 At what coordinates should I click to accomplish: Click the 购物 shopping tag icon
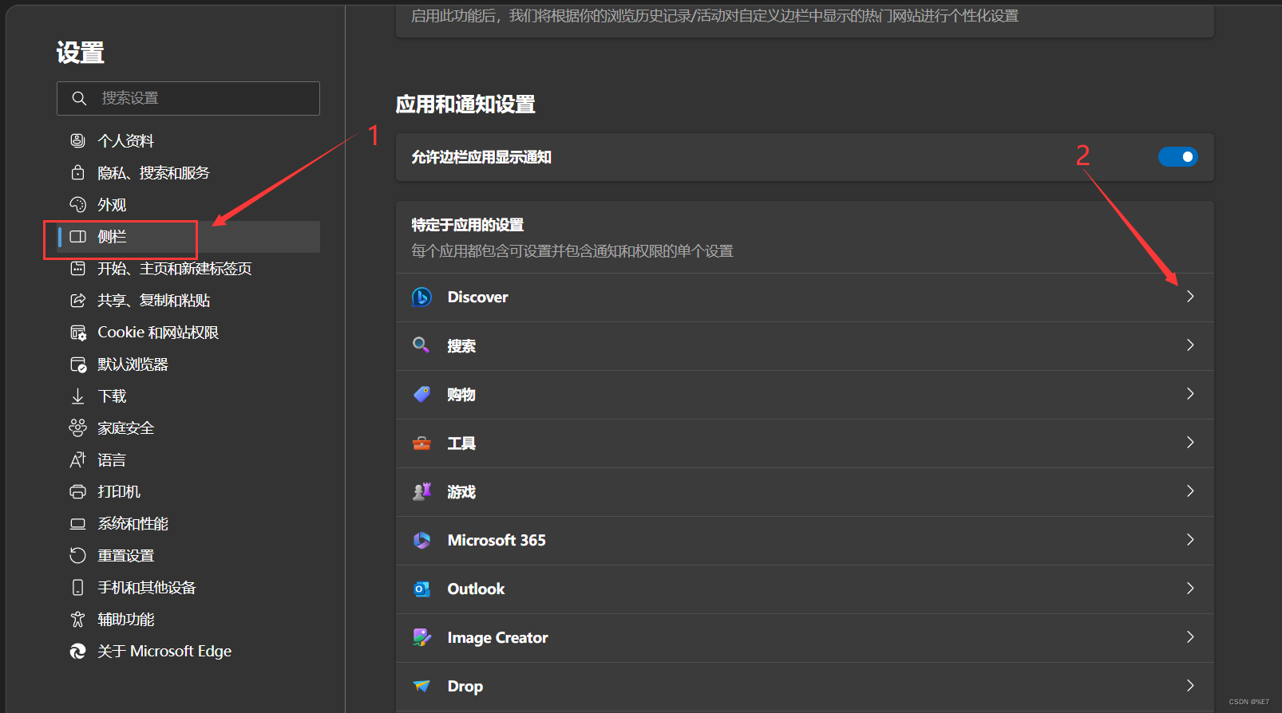(421, 394)
